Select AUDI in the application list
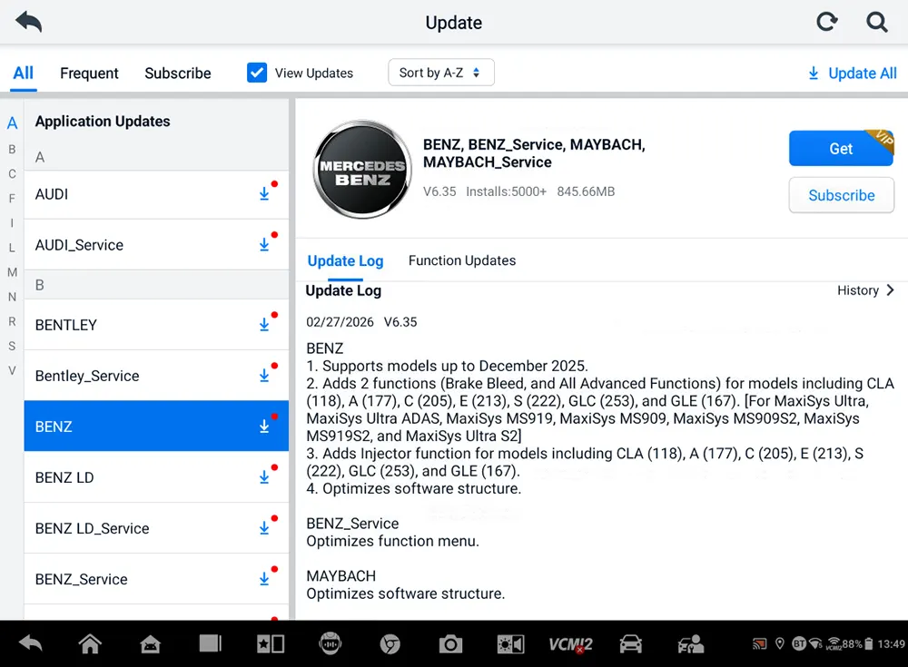This screenshot has height=667, width=908. [x=156, y=194]
